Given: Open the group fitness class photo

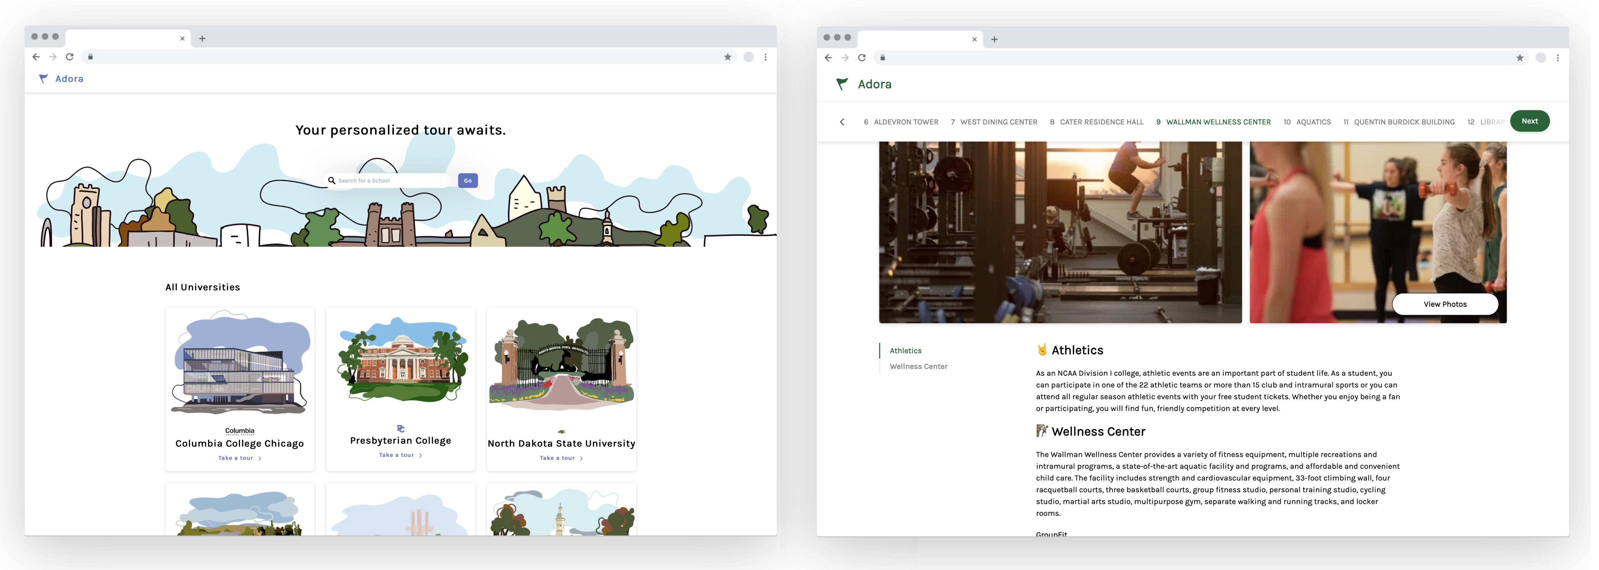Looking at the screenshot, I should pos(1378,232).
